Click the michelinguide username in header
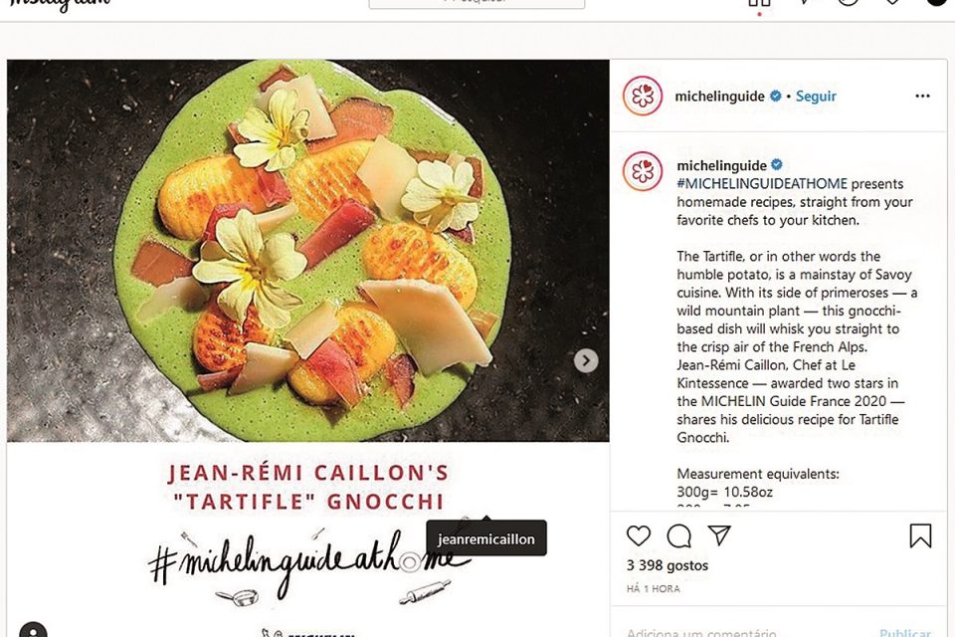 tap(719, 97)
